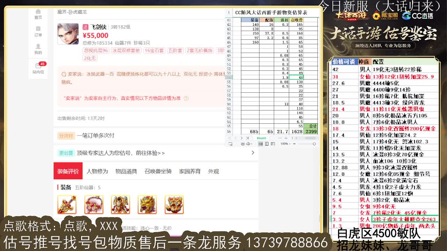Screen dimensions: 447x251
Task: Go to previous sheet in spreadsheet navigation
Action: pos(236,138)
